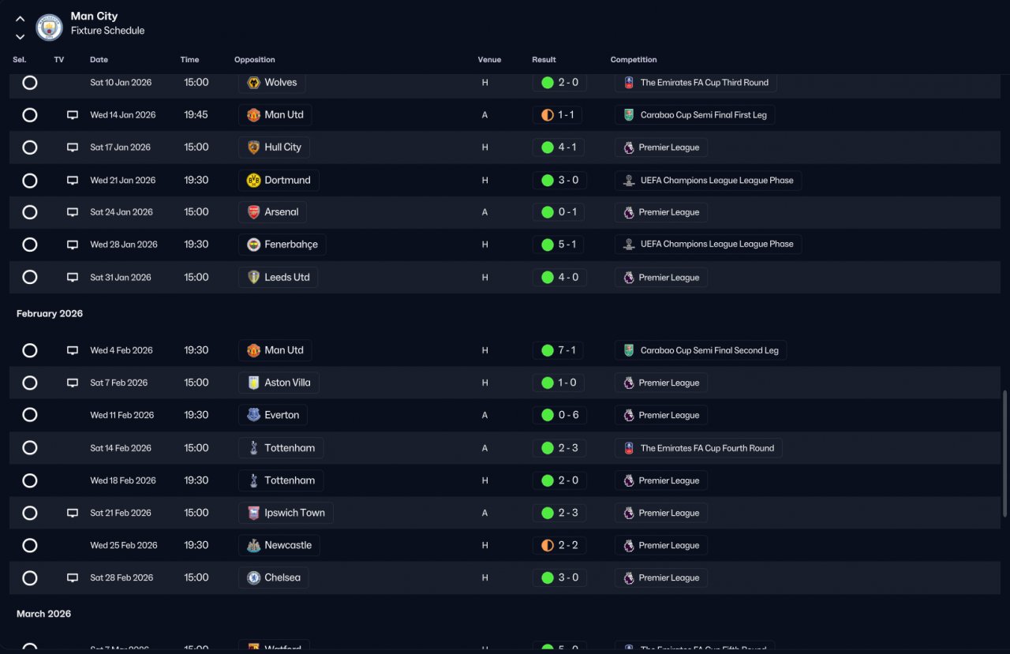Viewport: 1010px width, 654px height.
Task: Click the vertical scrollbar thumb
Action: (1004, 454)
